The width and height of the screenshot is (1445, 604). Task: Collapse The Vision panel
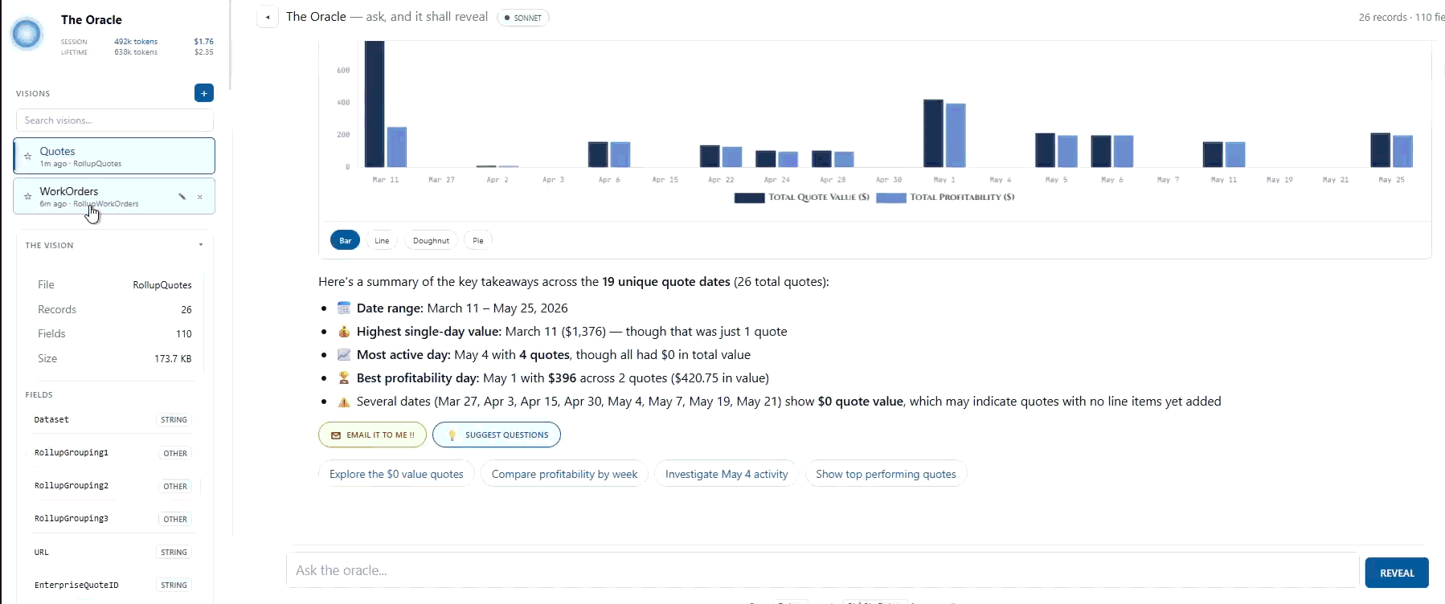point(200,245)
